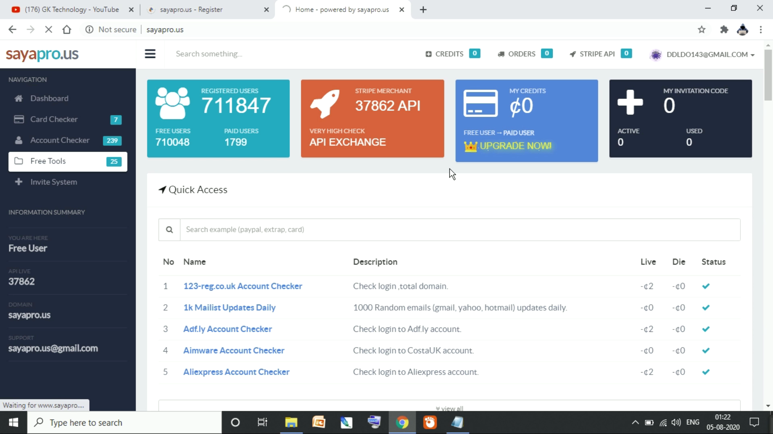Click the 25 badge on Free Tools
The image size is (773, 434).
pyautogui.click(x=114, y=162)
